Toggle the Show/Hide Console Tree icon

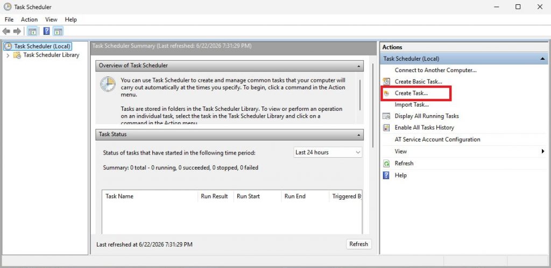click(x=32, y=31)
